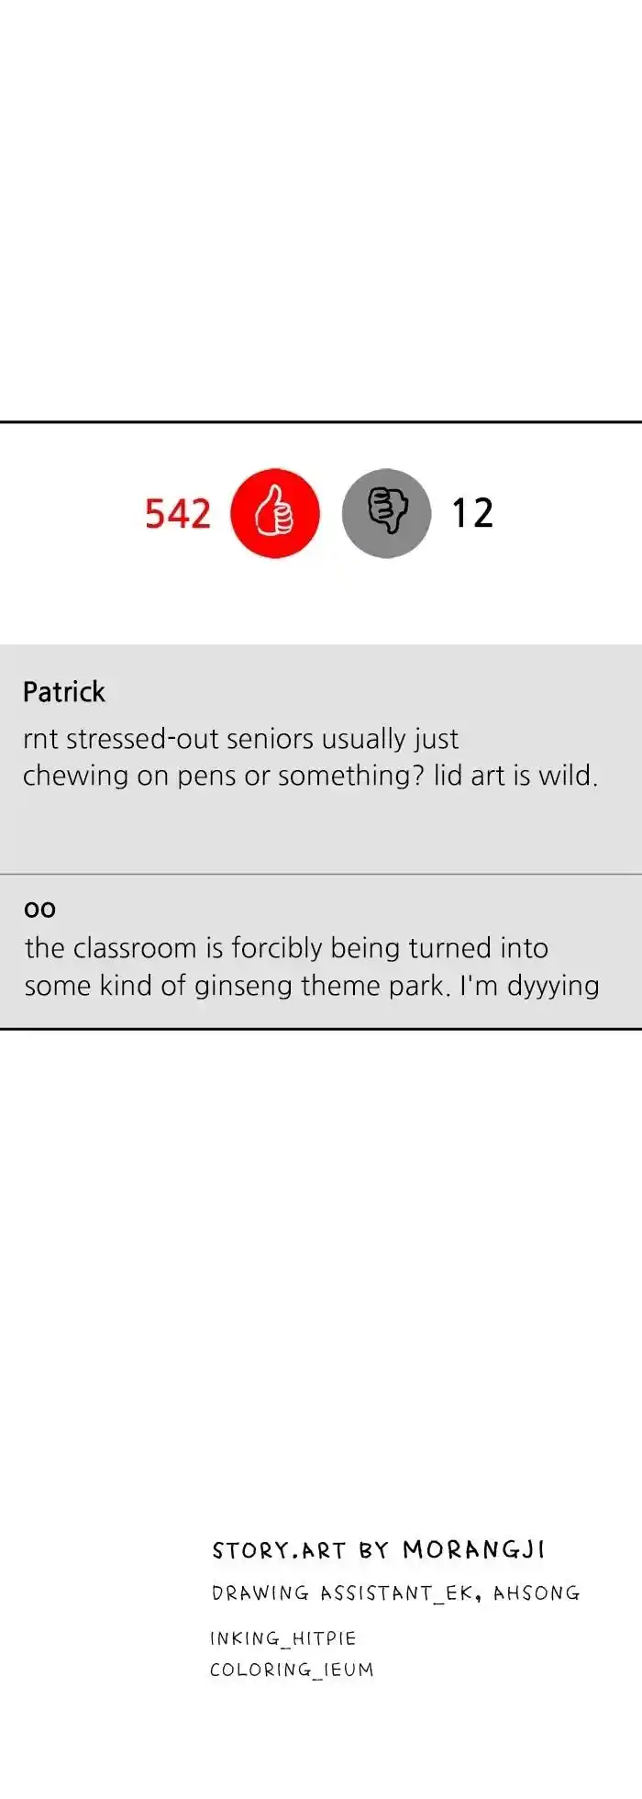Dislike using the gray thumbs-down icon

click(x=386, y=513)
